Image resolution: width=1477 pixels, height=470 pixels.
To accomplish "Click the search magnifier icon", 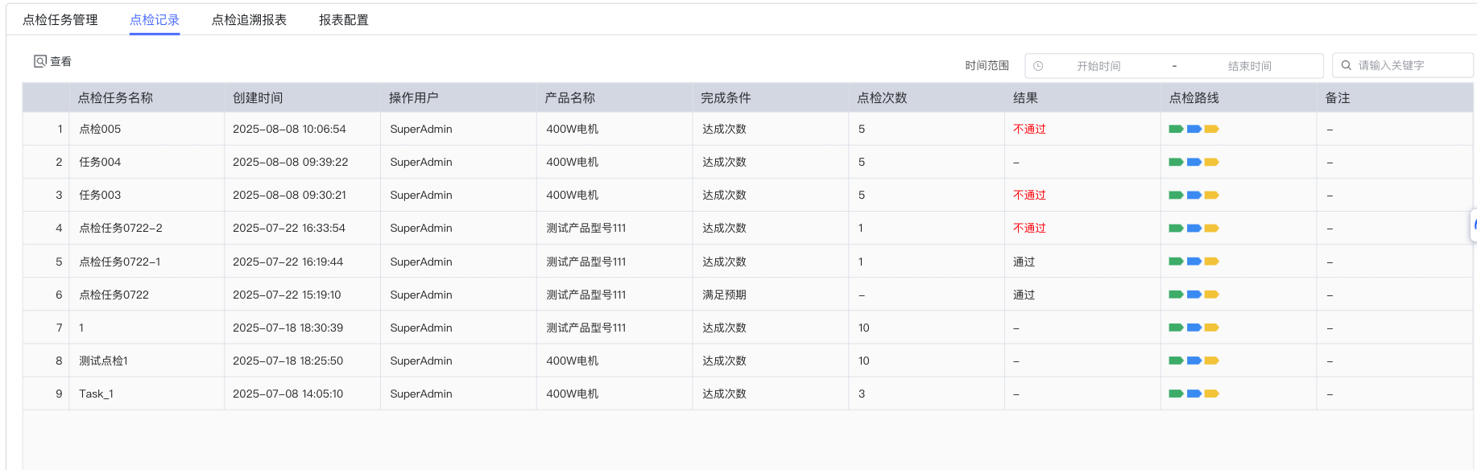I will [x=1346, y=65].
